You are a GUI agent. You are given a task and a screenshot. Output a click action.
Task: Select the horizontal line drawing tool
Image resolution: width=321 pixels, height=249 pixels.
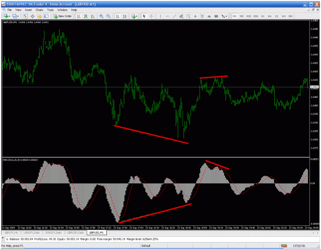tap(167, 16)
